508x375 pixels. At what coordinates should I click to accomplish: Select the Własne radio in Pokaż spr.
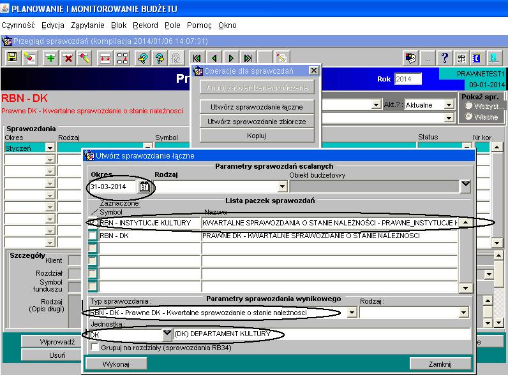click(468, 117)
